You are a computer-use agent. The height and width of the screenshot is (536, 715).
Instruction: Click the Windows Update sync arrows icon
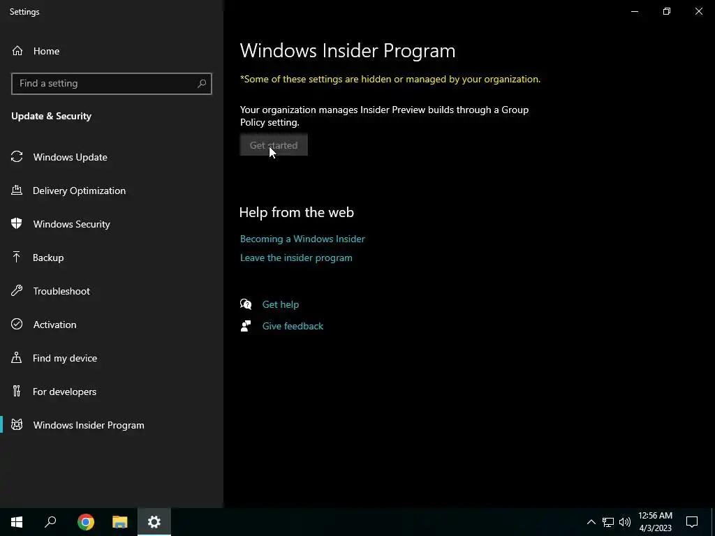17,157
